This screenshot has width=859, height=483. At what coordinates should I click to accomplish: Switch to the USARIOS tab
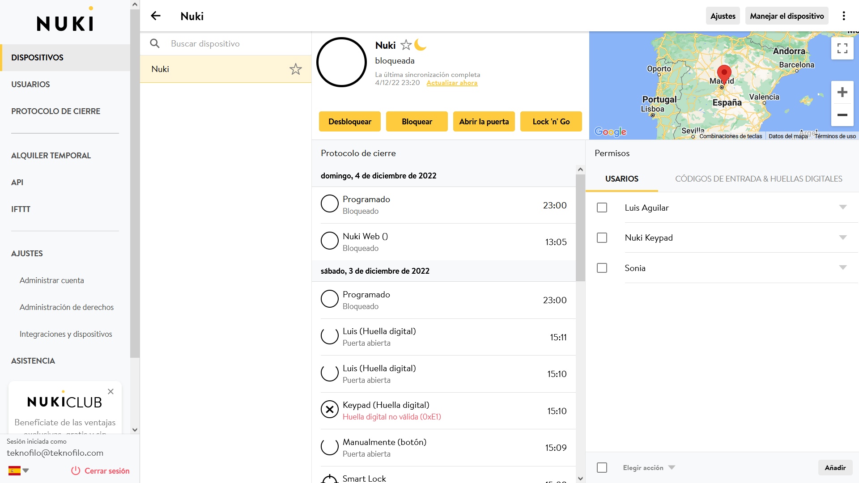point(622,179)
